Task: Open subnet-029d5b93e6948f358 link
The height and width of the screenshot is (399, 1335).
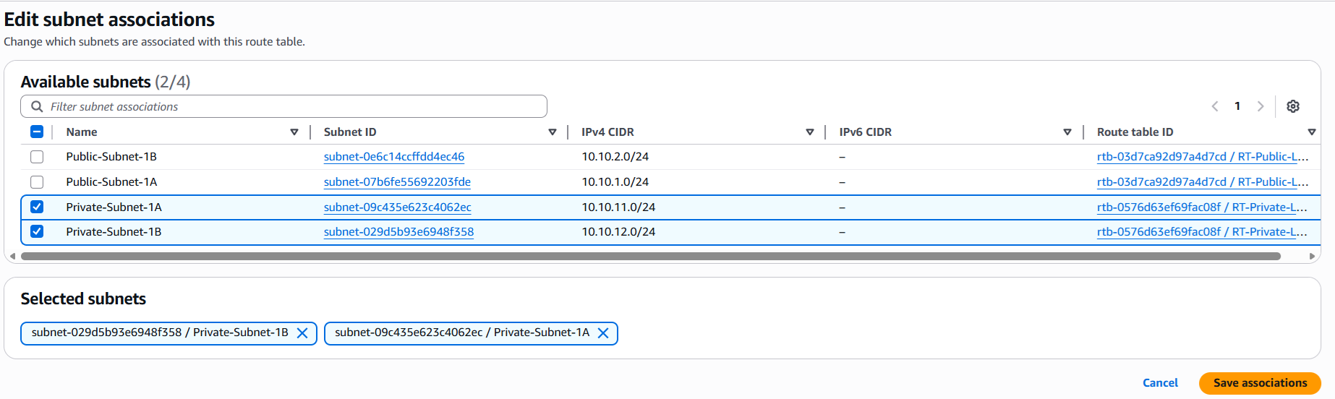Action: (398, 232)
